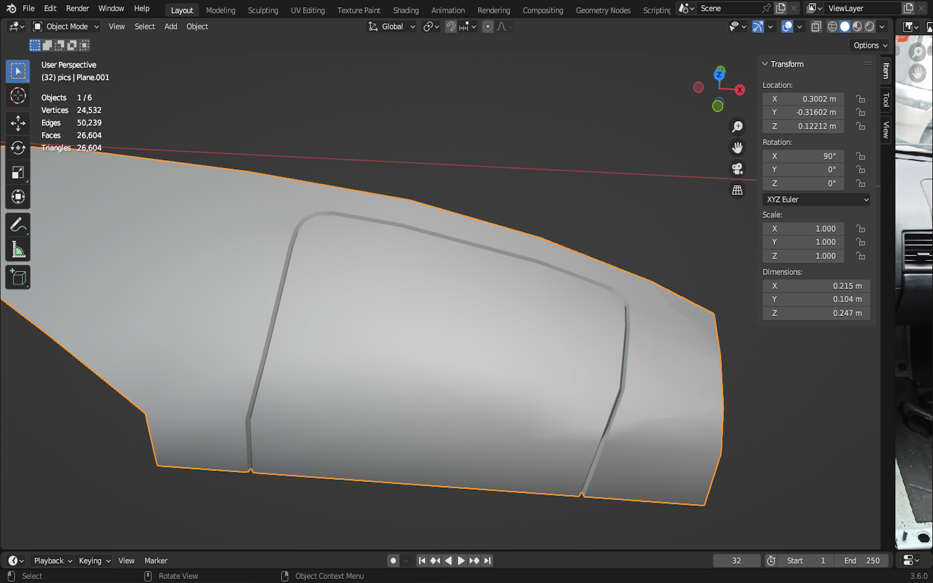The height and width of the screenshot is (583, 933).
Task: Open the pivot point dropdown
Action: click(x=431, y=27)
